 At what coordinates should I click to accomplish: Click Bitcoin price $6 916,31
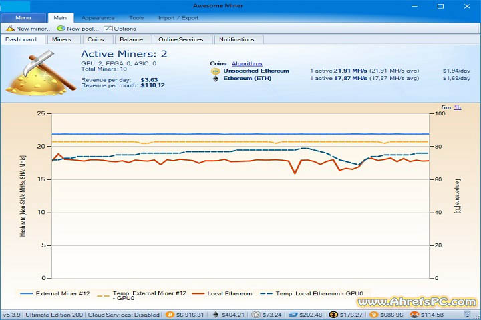coord(190,315)
